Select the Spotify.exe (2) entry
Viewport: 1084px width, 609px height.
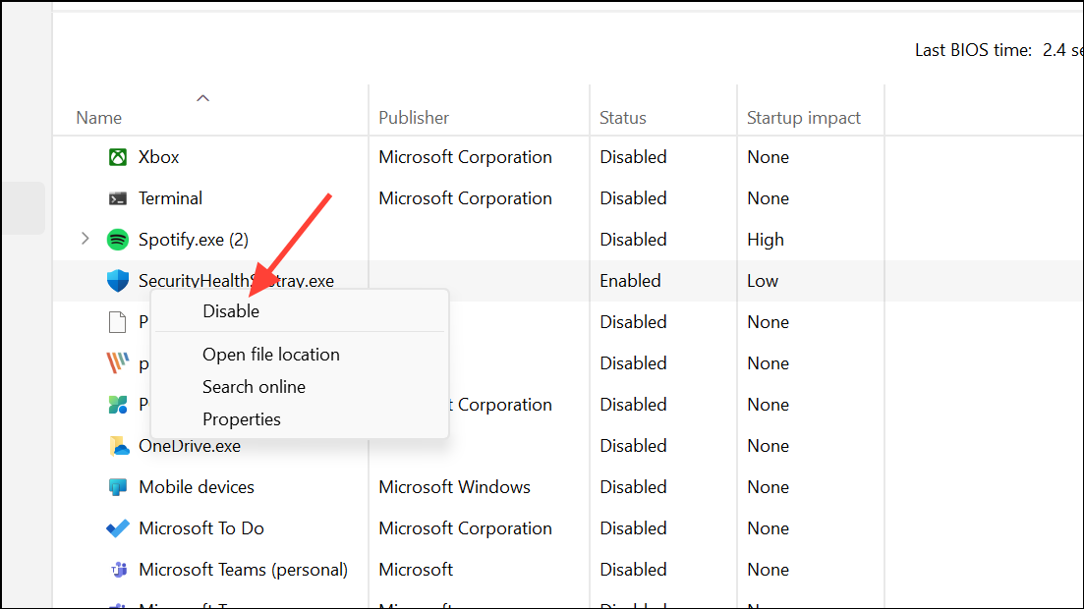pyautogui.click(x=193, y=240)
